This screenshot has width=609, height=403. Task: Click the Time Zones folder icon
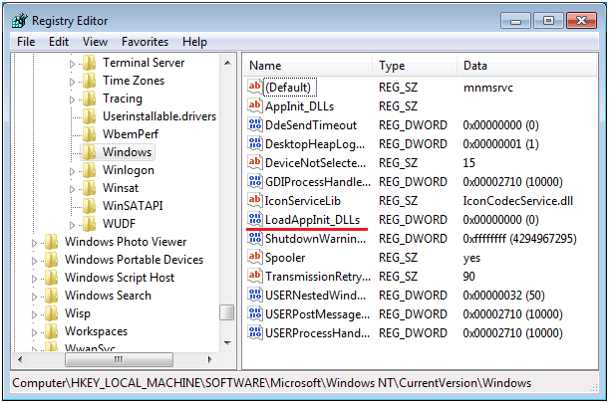[x=90, y=81]
